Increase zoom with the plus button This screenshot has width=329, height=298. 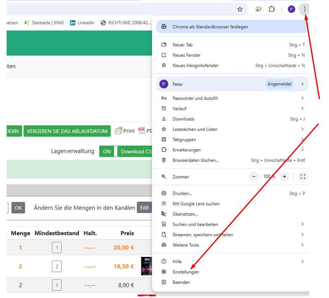[284, 177]
